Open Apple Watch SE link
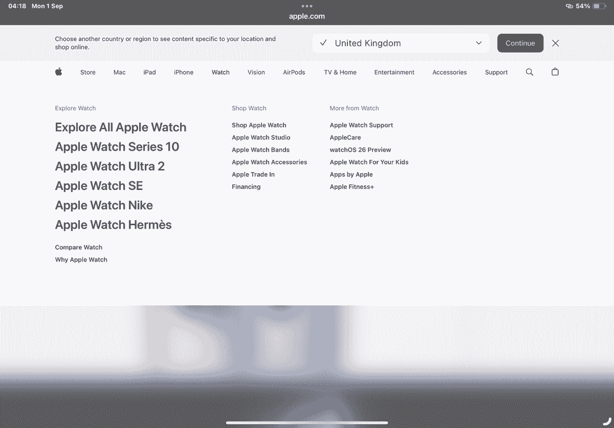 (x=99, y=186)
